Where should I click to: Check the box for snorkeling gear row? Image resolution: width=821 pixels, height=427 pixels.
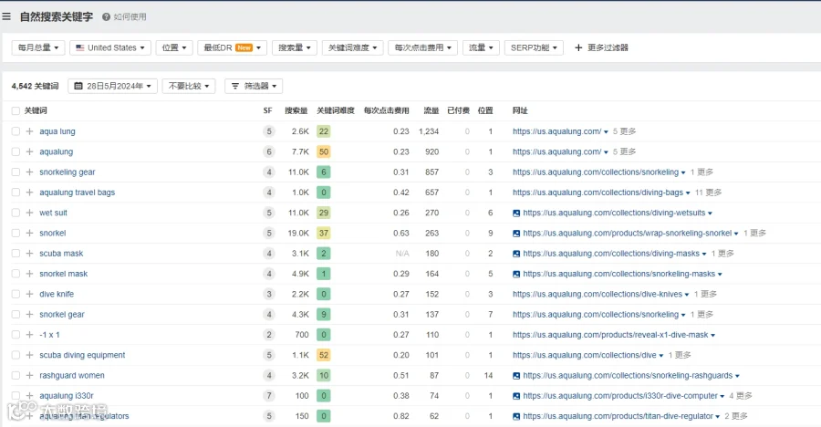(16, 172)
